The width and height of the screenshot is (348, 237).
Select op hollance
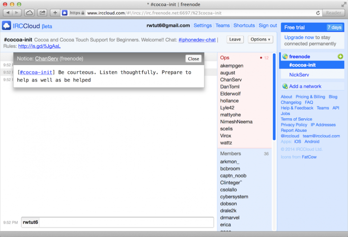click(x=229, y=101)
